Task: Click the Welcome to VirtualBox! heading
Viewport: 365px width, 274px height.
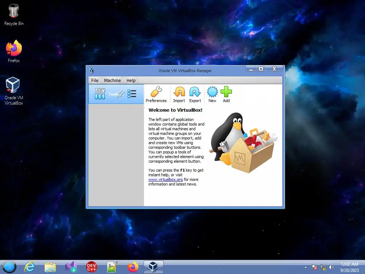Action: 175,110
